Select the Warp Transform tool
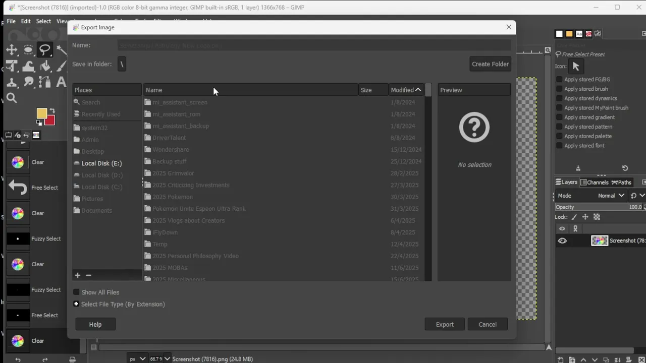 tap(28, 66)
